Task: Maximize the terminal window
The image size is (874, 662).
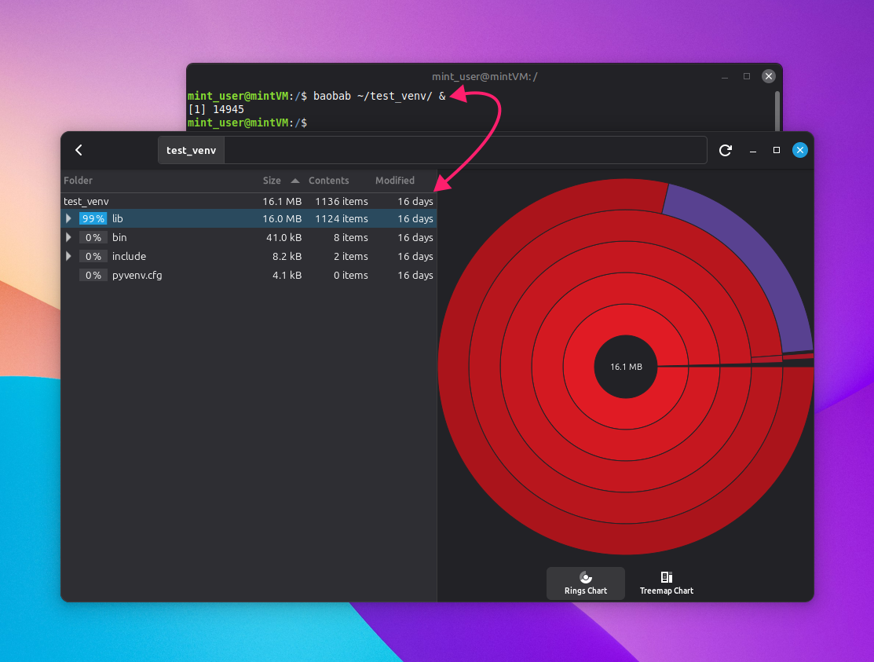Action: coord(747,76)
